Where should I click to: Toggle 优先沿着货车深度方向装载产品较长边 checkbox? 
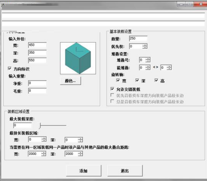[112, 95]
